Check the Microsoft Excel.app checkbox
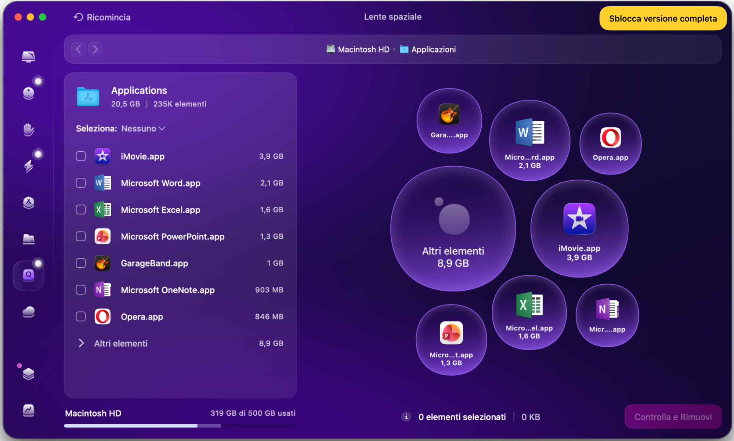 (81, 210)
